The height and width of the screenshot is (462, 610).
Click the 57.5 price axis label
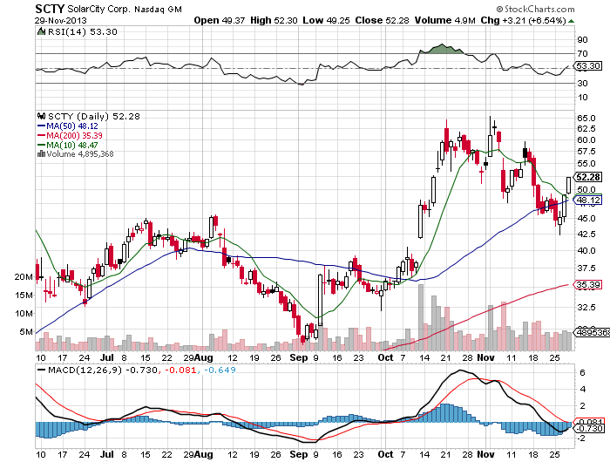click(x=586, y=152)
